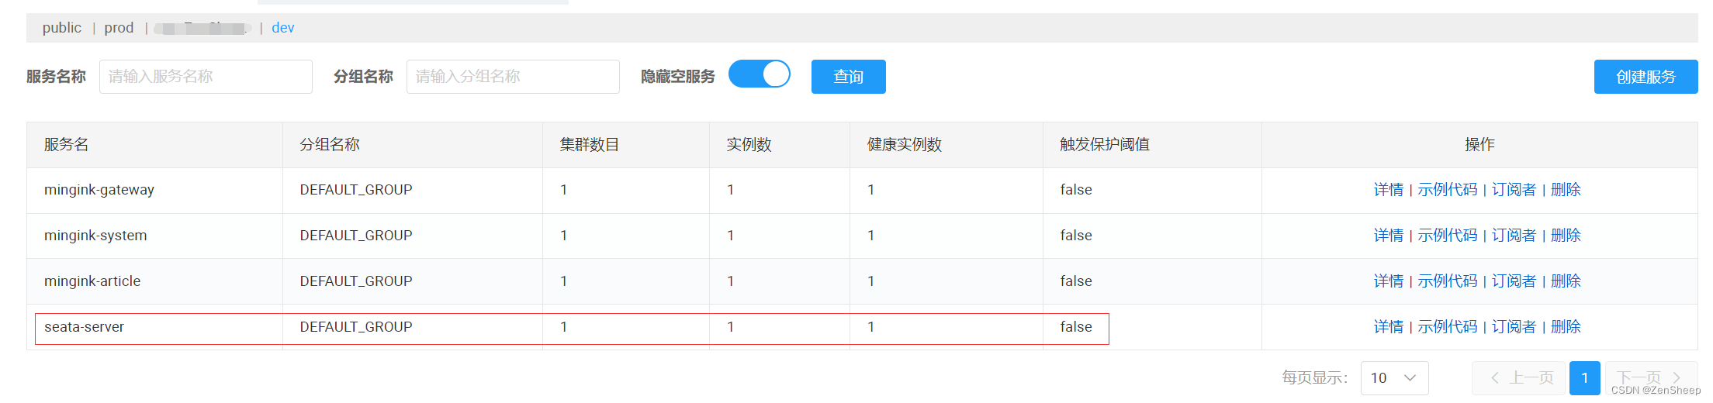Click the 创建服务 button
1713x403 pixels.
pos(1646,77)
